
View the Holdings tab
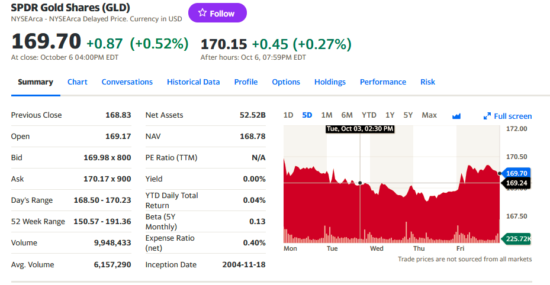(x=330, y=82)
